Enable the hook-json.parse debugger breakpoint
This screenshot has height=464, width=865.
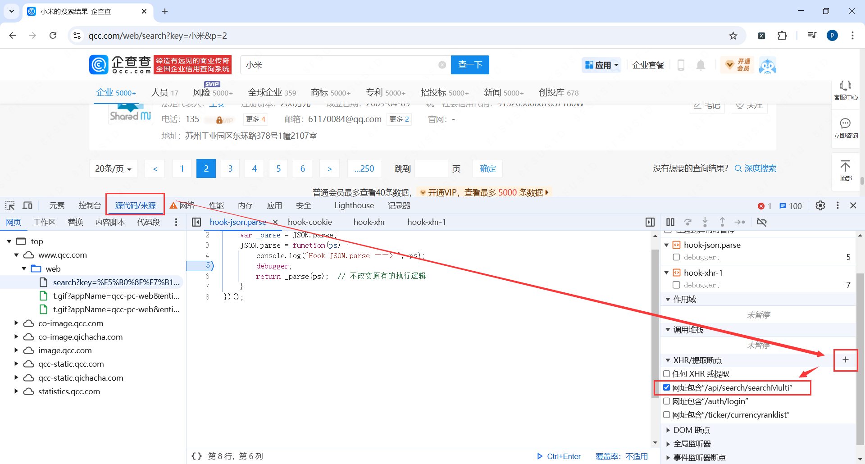(676, 257)
